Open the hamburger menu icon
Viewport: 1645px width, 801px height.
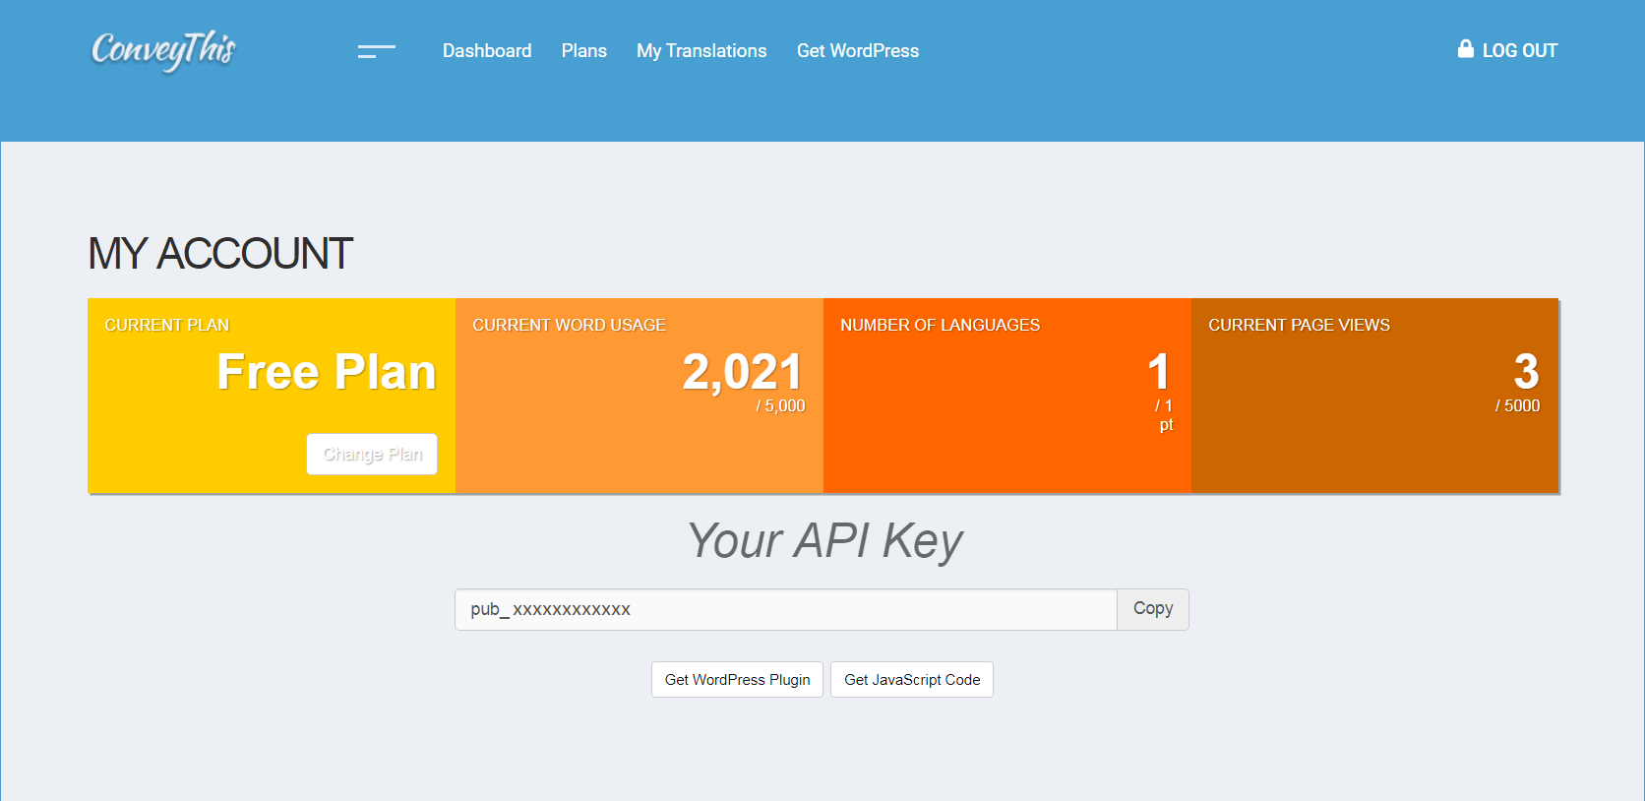tap(376, 51)
